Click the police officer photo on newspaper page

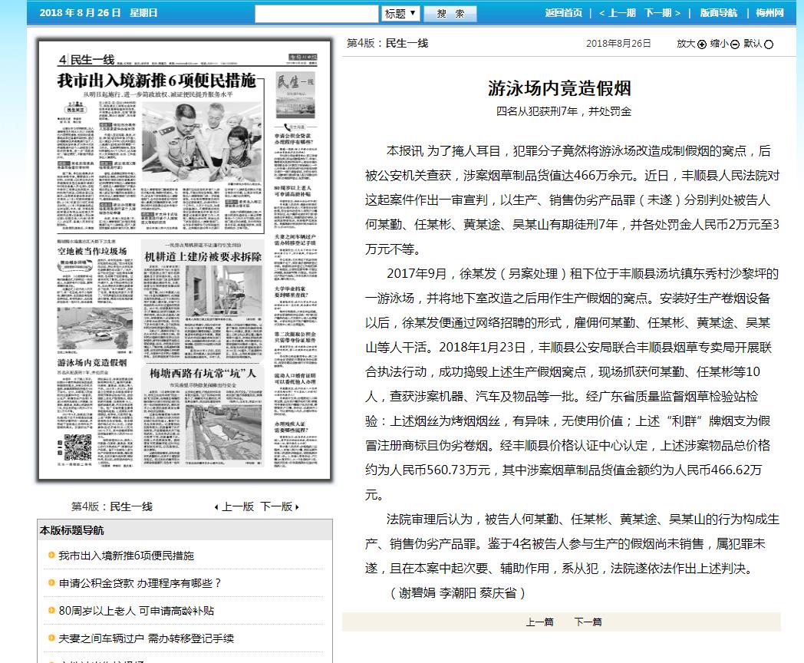pos(201,141)
